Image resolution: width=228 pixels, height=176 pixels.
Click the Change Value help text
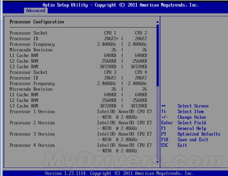192,117
